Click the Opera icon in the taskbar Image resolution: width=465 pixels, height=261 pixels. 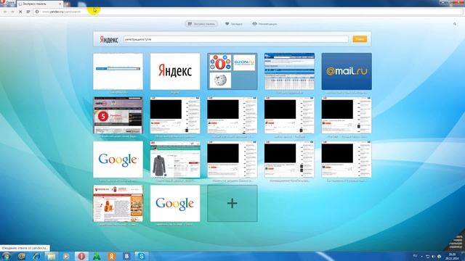tap(81, 256)
